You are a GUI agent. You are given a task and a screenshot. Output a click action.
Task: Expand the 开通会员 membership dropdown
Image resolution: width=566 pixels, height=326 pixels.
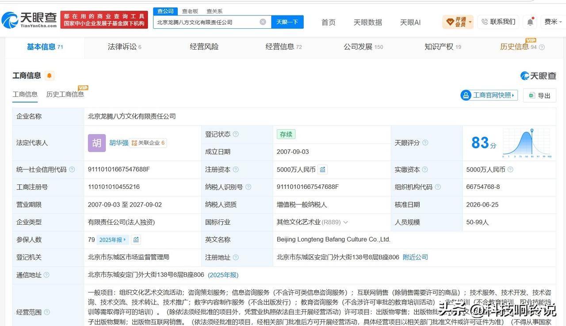click(458, 22)
